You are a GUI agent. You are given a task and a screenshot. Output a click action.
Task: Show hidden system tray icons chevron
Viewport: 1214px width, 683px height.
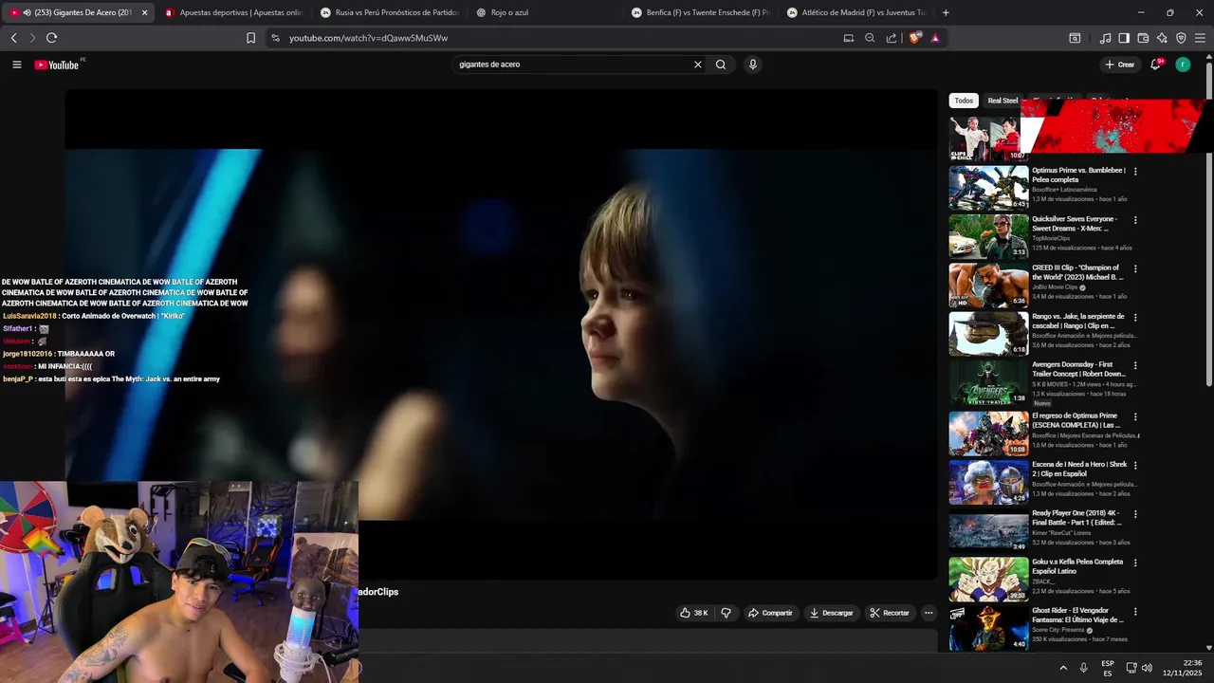point(1062,668)
